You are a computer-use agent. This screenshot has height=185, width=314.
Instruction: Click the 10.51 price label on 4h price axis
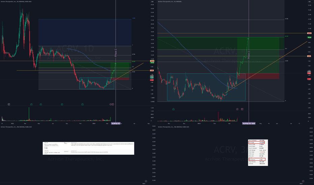point(309,33)
